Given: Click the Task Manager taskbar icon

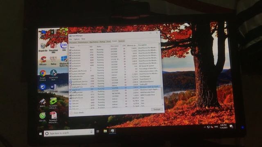Looking at the screenshot, I should pos(113,131).
